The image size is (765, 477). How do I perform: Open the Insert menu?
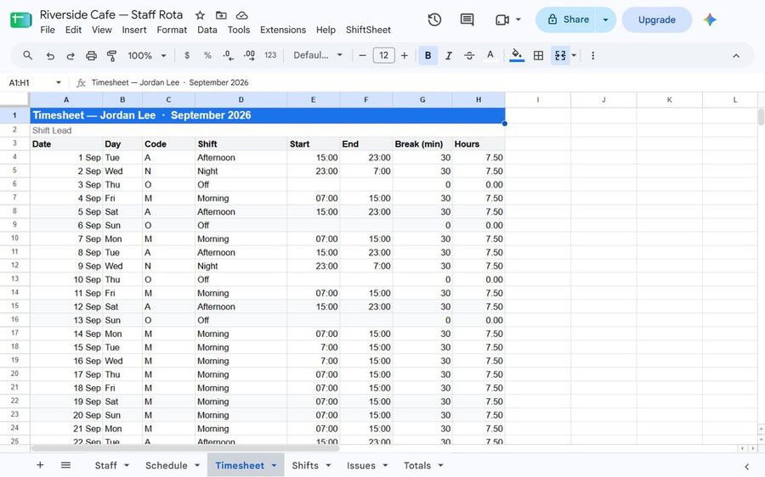tap(134, 30)
